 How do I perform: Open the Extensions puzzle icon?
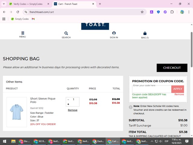pyautogui.click(x=172, y=12)
